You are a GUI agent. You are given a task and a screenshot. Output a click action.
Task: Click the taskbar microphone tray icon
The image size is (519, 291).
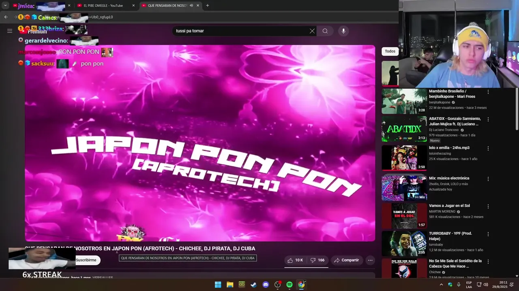pyautogui.click(x=459, y=285)
